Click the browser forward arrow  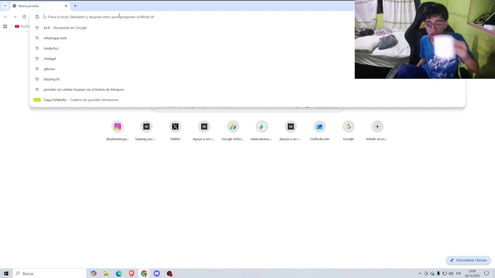(x=15, y=17)
